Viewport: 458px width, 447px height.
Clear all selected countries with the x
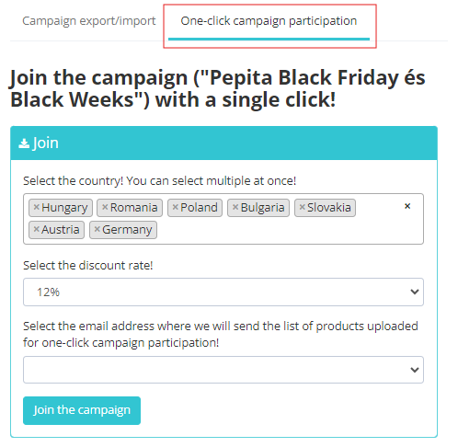407,206
